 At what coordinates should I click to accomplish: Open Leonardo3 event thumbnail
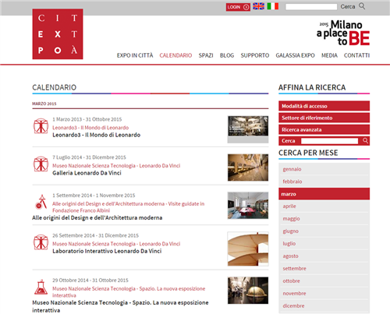tap(248, 129)
